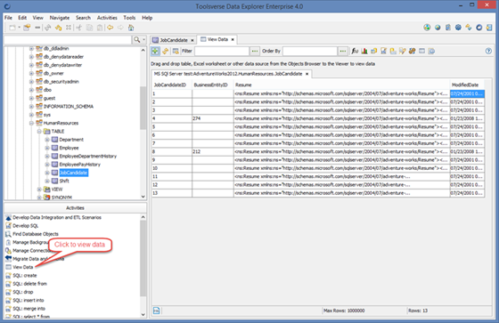Click the cut scissors toolbar icon
499x323 pixels.
coord(79,28)
